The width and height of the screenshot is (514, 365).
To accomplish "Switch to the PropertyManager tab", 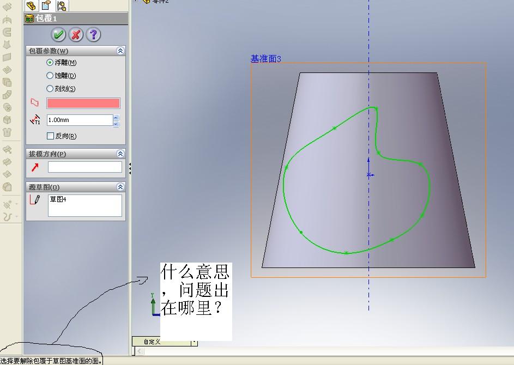I will pyautogui.click(x=46, y=5).
